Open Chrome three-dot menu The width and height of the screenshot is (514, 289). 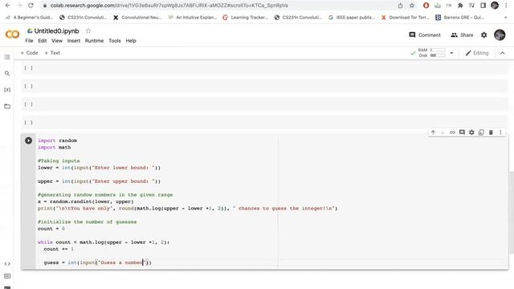[506, 6]
